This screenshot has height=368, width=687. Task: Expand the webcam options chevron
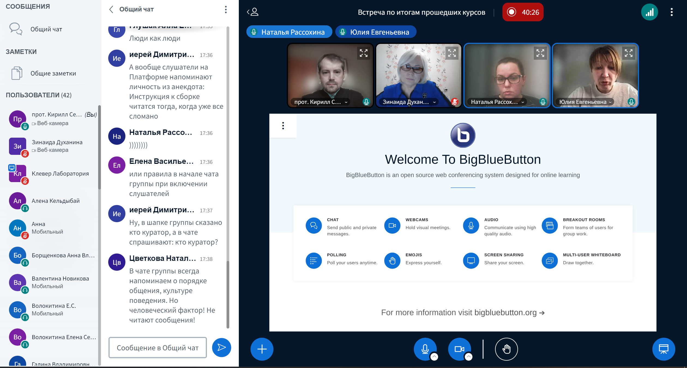pyautogui.click(x=469, y=357)
